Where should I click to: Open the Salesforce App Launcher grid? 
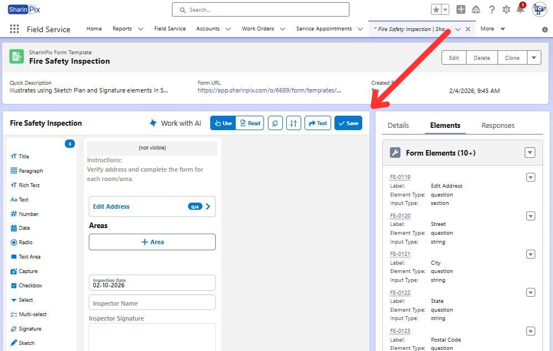point(14,28)
